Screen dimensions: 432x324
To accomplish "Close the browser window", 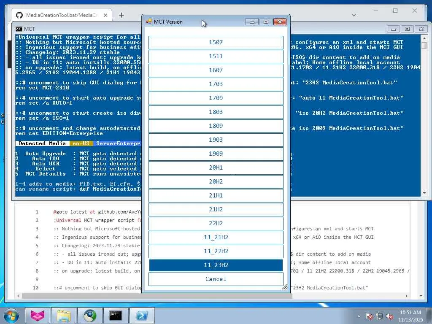I will (x=415, y=11).
